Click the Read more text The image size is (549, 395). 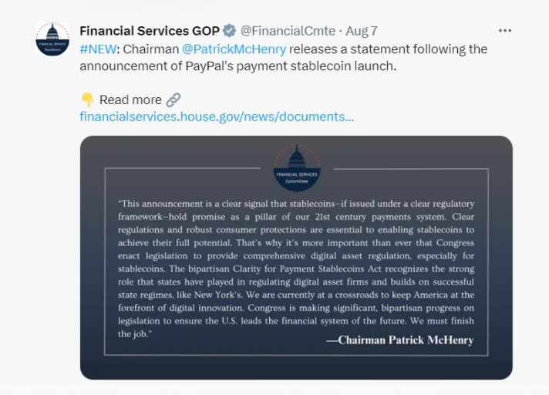130,100
